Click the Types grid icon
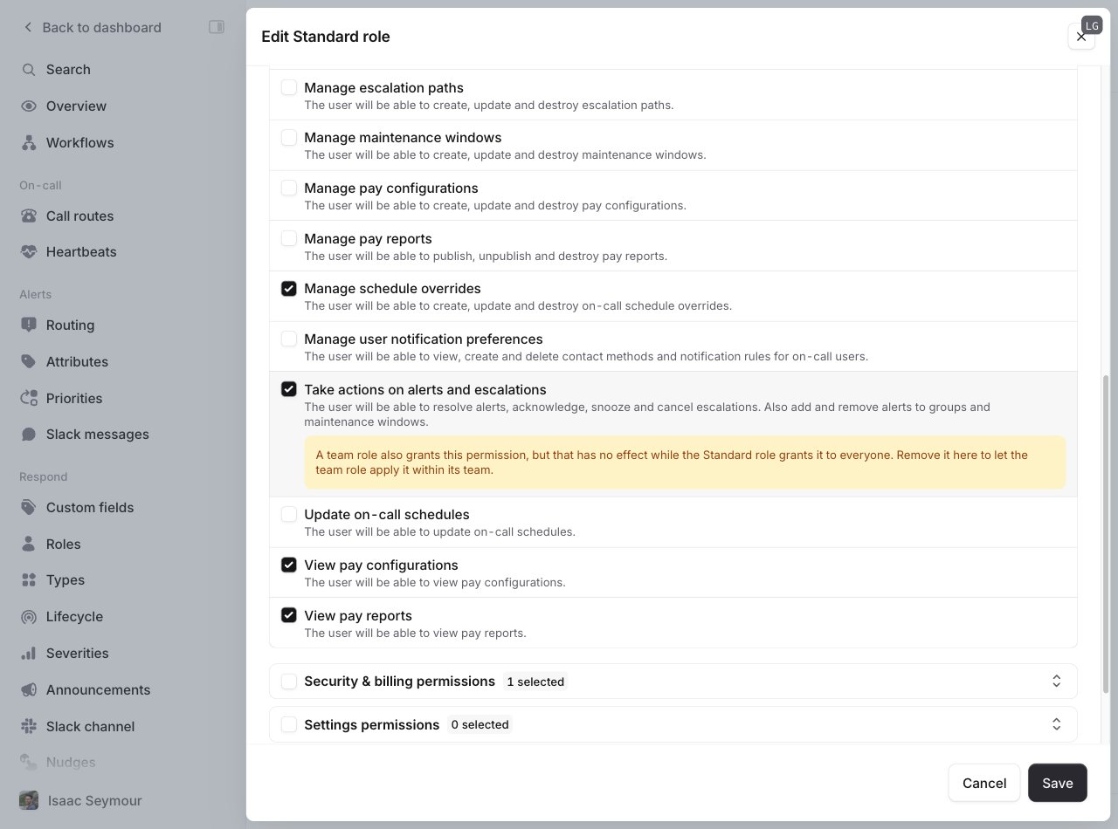 (x=29, y=580)
